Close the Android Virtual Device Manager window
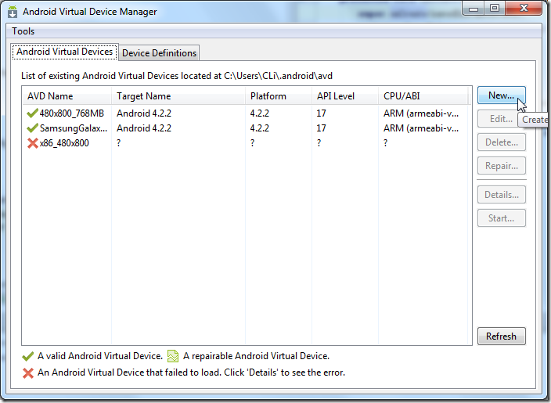 click(524, 8)
